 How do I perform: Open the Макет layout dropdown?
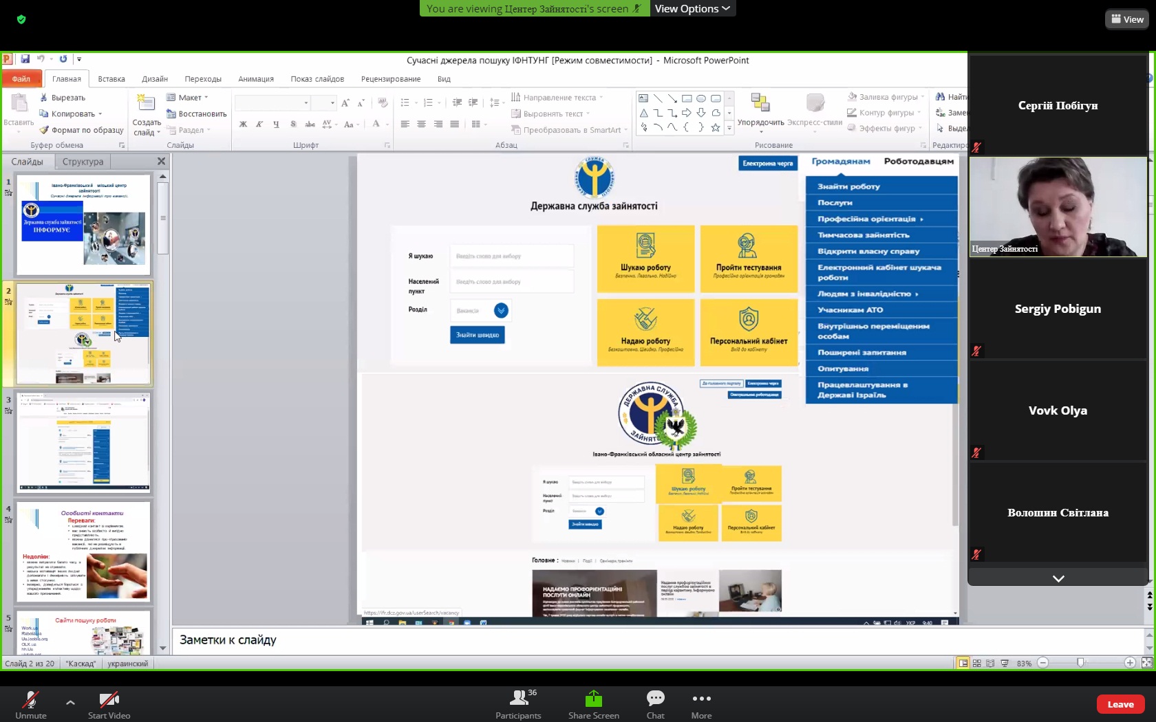(x=189, y=98)
